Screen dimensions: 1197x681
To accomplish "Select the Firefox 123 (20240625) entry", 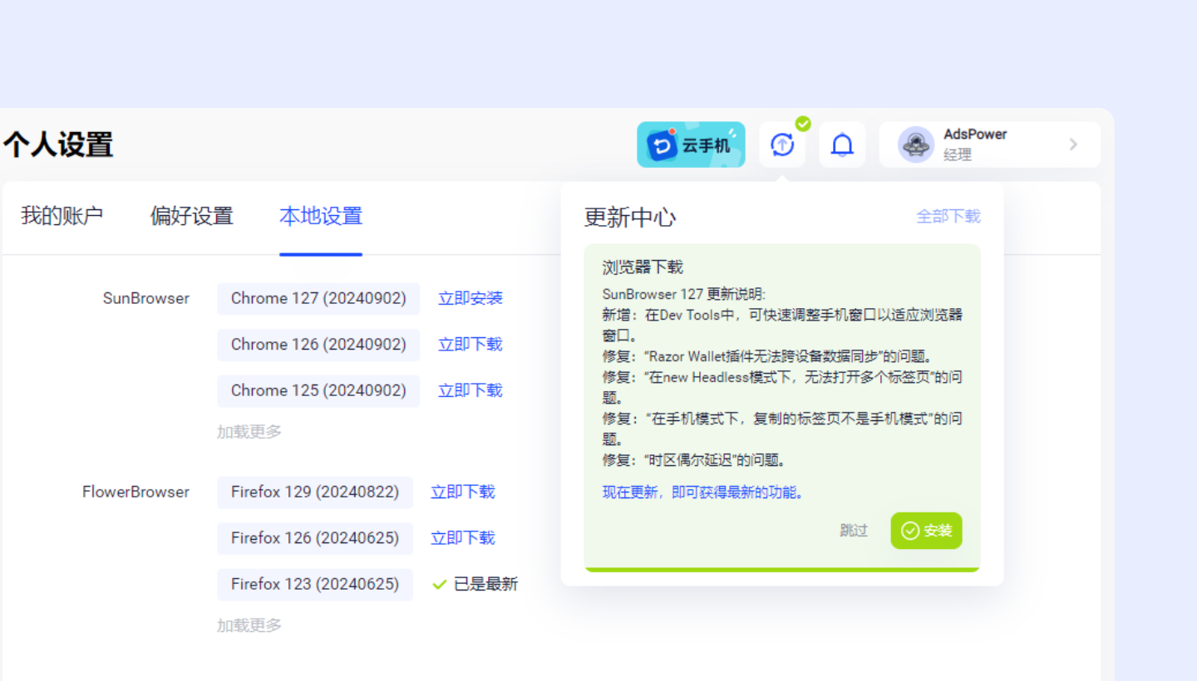I will (315, 584).
